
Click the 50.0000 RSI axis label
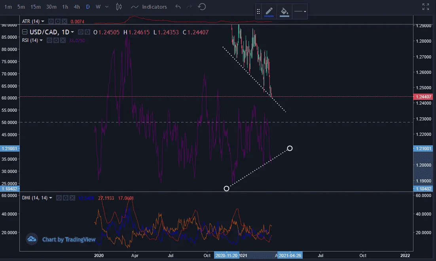(x=9, y=122)
